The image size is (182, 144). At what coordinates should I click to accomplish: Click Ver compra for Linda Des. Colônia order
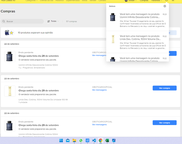[x=165, y=88]
